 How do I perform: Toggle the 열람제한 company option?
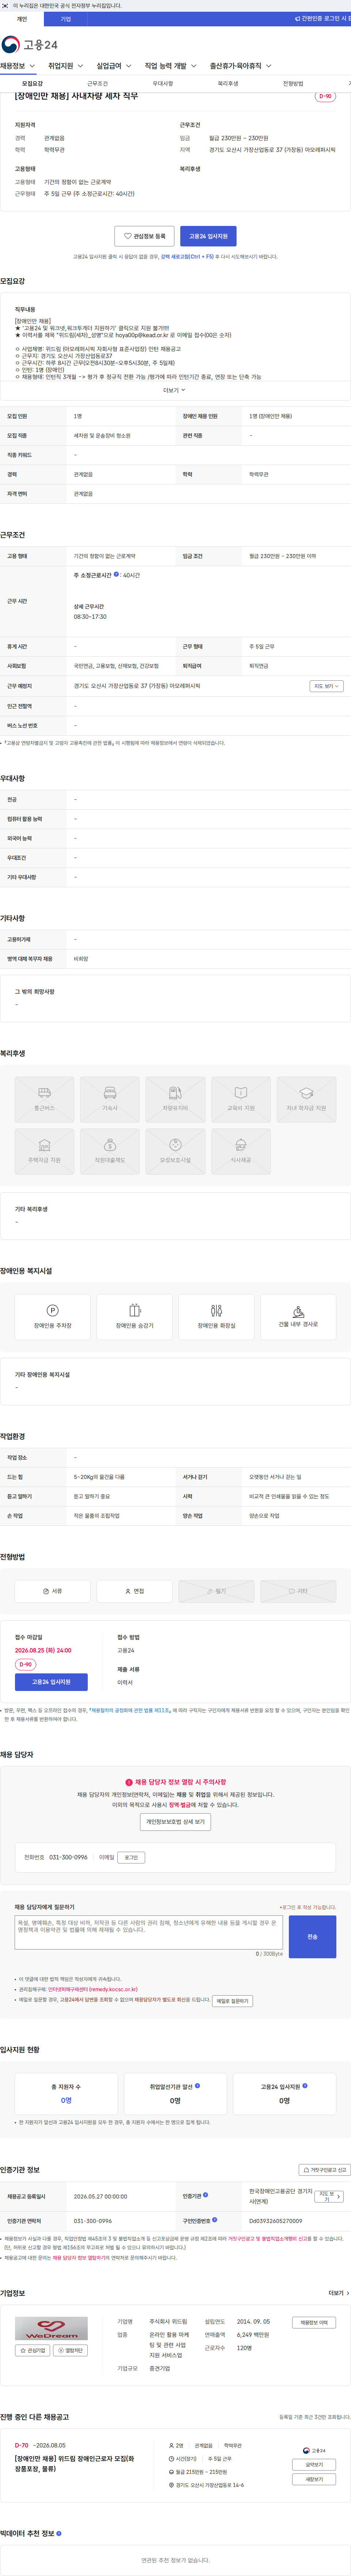[71, 2351]
